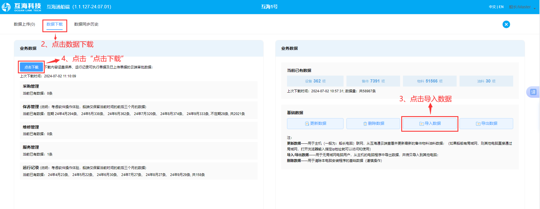Click the 共158条 running record total
This screenshot has width=540, height=209.
198,175
